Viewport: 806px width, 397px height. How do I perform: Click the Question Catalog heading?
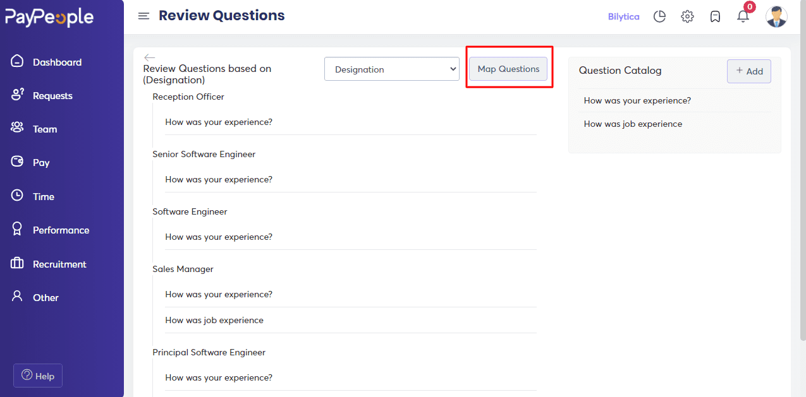pyautogui.click(x=620, y=70)
